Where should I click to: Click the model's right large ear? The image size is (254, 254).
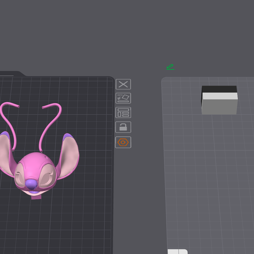coord(70,156)
